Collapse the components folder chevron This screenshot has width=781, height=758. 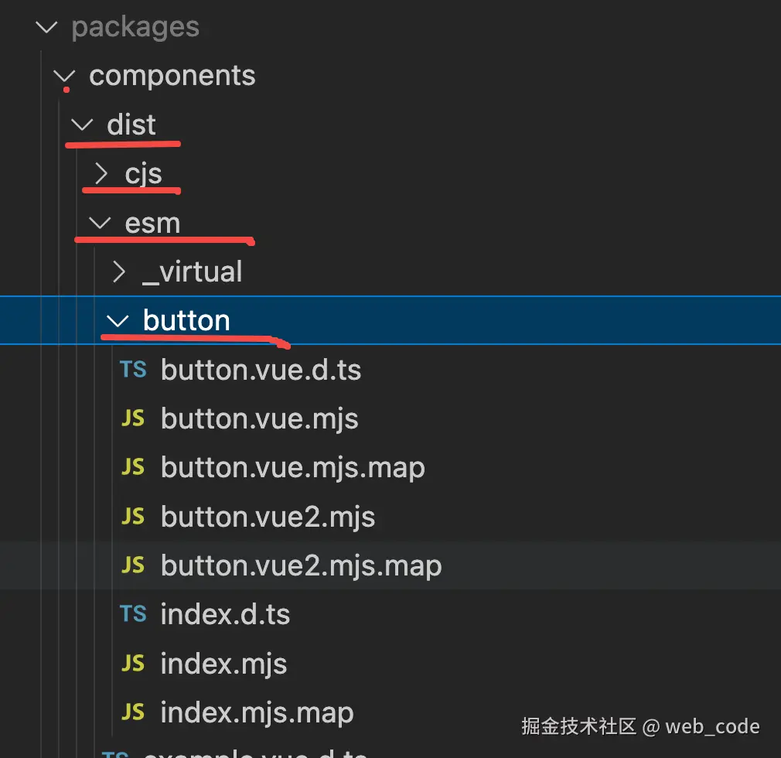65,76
